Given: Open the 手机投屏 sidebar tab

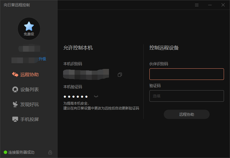Looking at the screenshot, I should [25, 119].
